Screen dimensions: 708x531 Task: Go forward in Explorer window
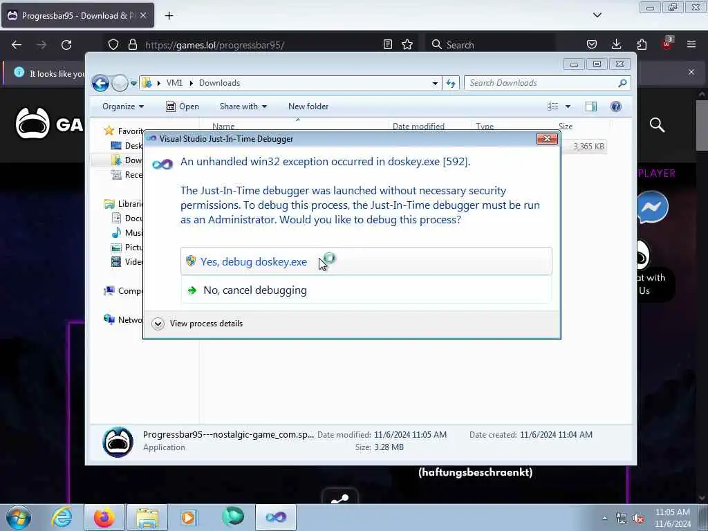pos(120,83)
